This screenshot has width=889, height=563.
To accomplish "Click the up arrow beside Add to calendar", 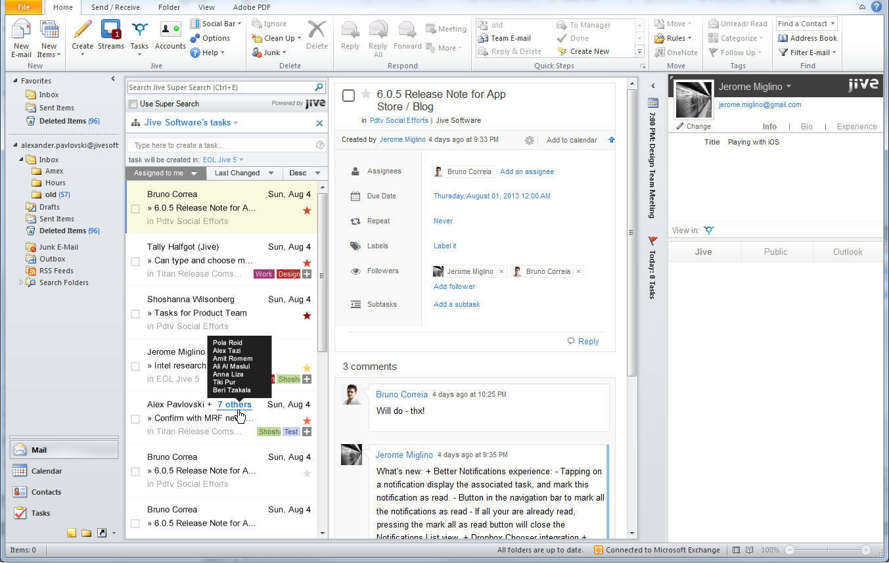I will point(612,140).
